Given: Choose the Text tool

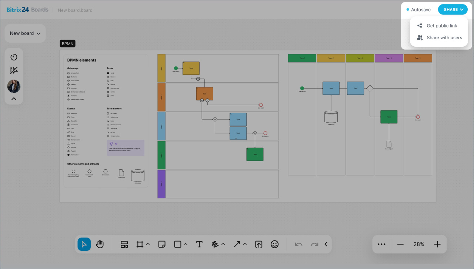Looking at the screenshot, I should pos(199,244).
